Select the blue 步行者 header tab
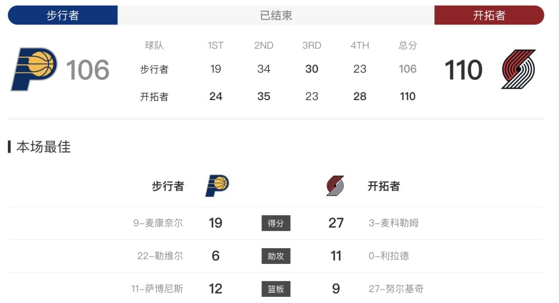This screenshot has width=559, height=303. point(63,15)
